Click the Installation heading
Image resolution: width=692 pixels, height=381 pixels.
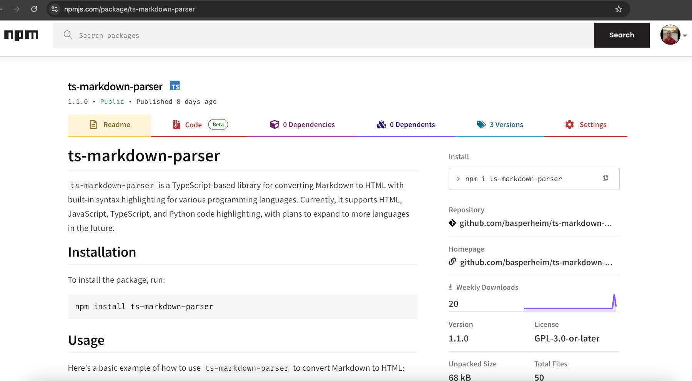click(102, 252)
